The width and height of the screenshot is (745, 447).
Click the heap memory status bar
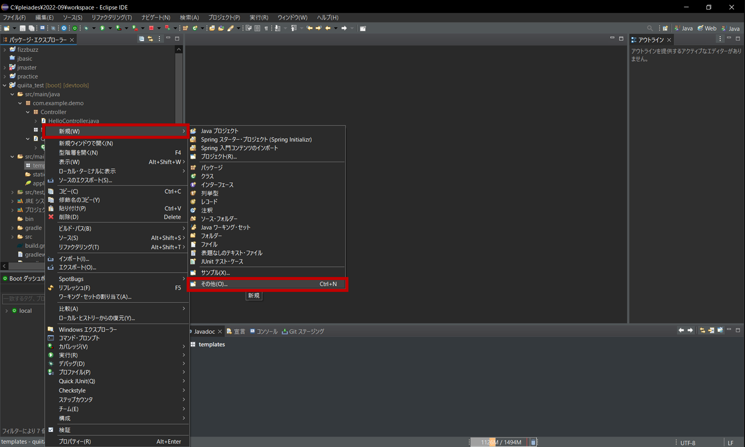tap(499, 442)
